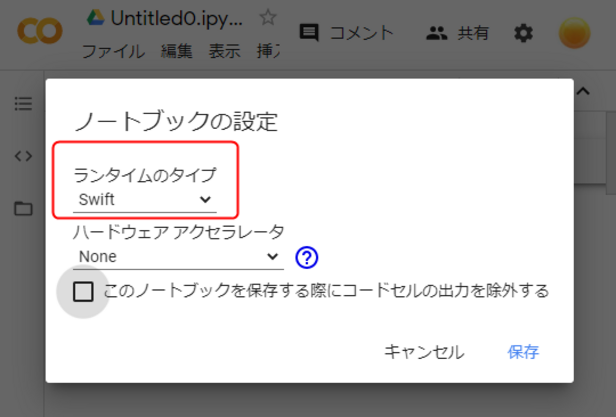
Task: Click the Google Drive icon beside the title
Action: [95, 18]
